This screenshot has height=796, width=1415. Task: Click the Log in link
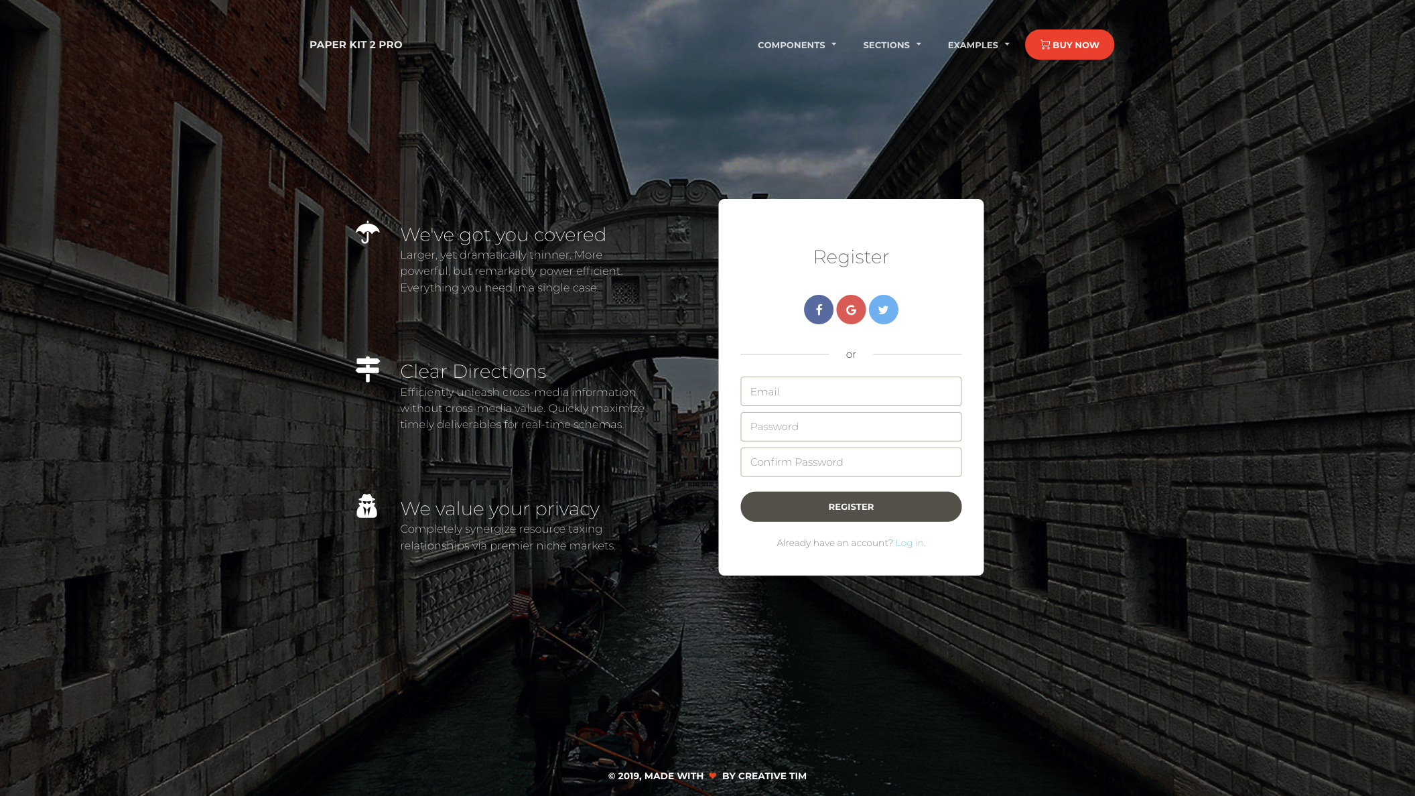click(x=908, y=542)
